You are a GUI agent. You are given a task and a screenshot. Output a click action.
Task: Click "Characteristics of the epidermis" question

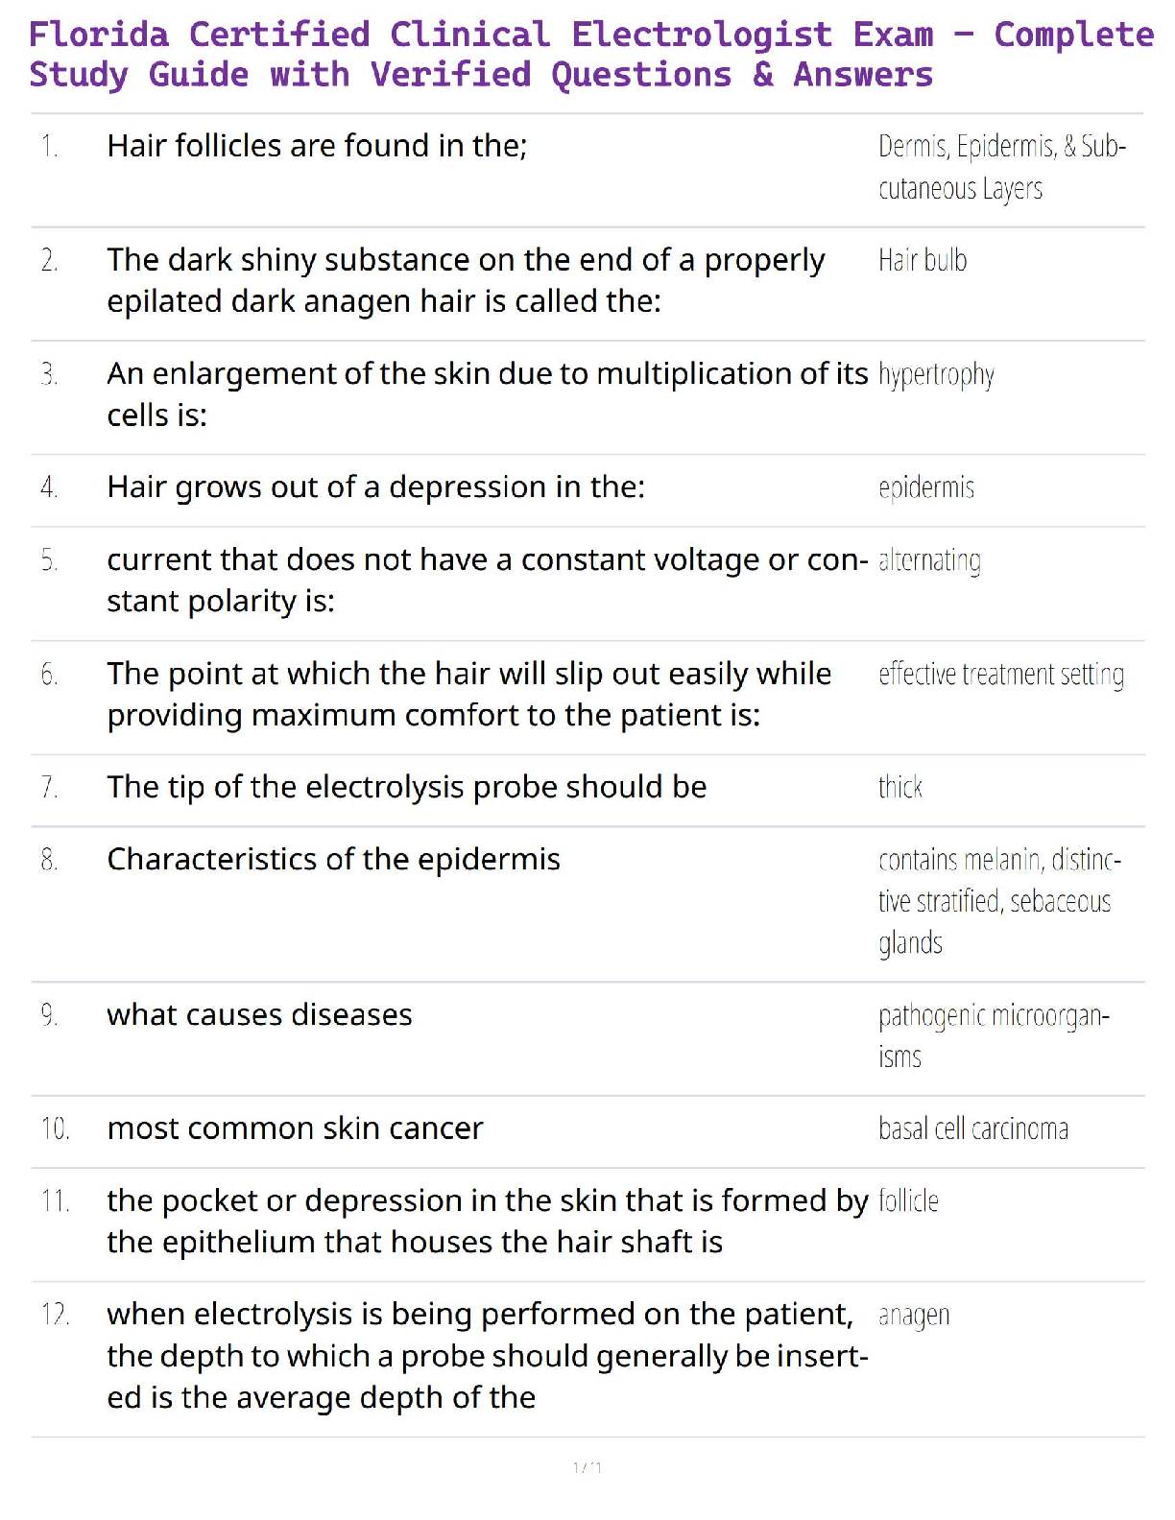point(333,859)
